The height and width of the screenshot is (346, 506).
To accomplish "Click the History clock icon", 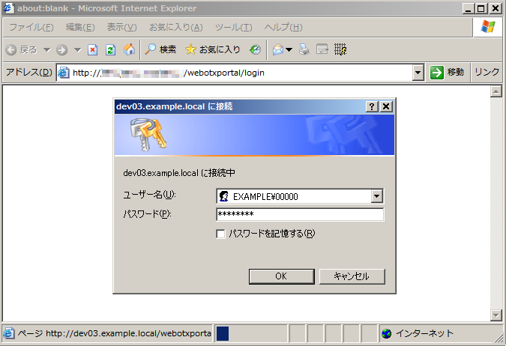I will click(x=255, y=49).
